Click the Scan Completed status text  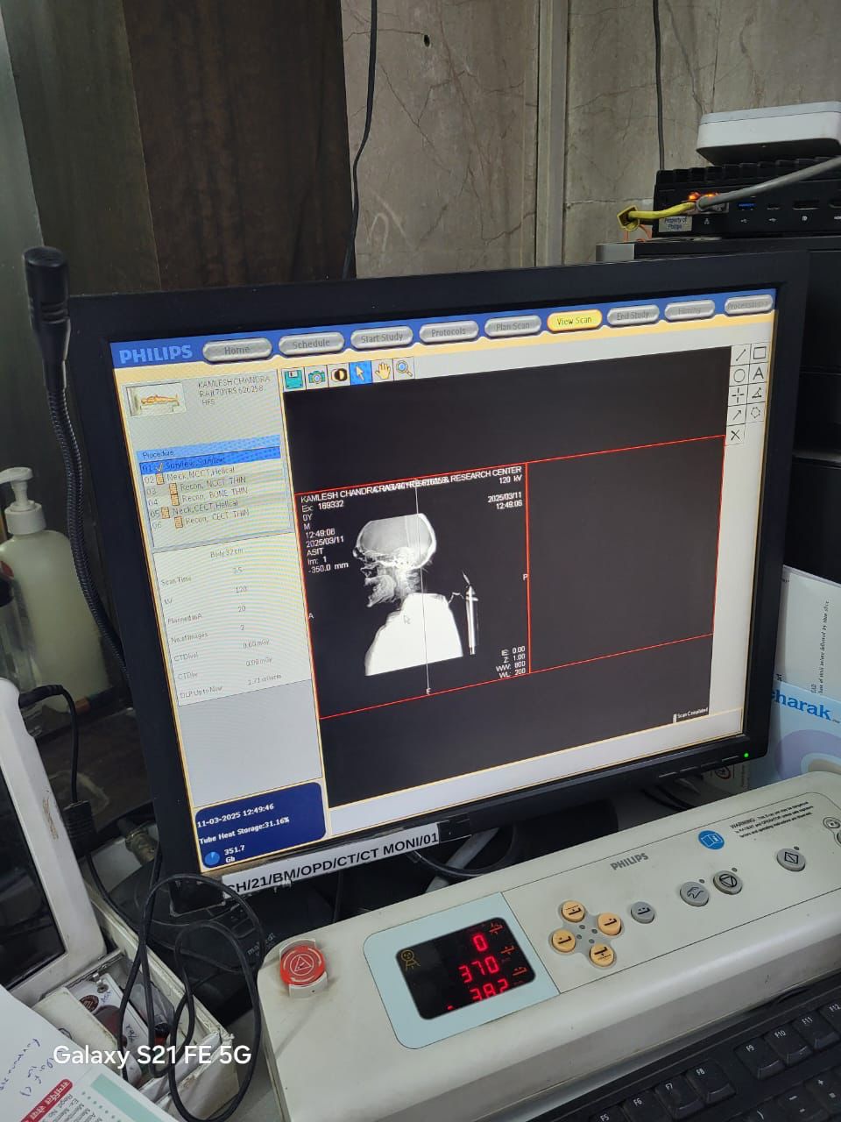coord(691,714)
